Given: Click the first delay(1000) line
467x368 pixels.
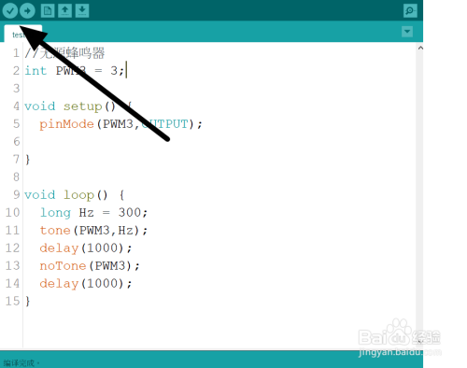Looking at the screenshot, I should (x=86, y=248).
